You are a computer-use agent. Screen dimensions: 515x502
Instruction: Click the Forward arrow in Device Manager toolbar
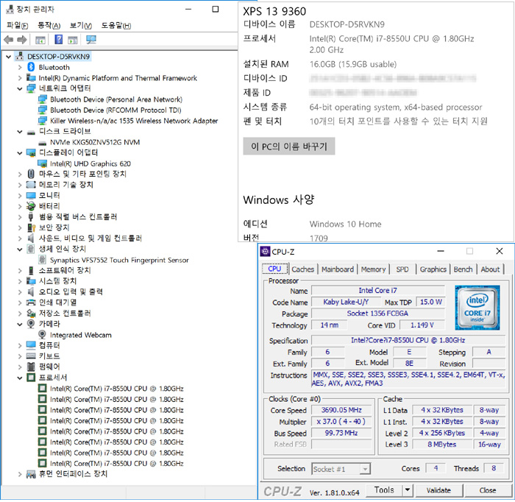pos(21,40)
